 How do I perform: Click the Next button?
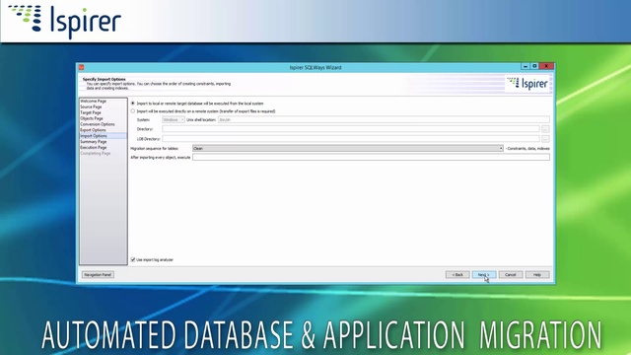coord(484,274)
